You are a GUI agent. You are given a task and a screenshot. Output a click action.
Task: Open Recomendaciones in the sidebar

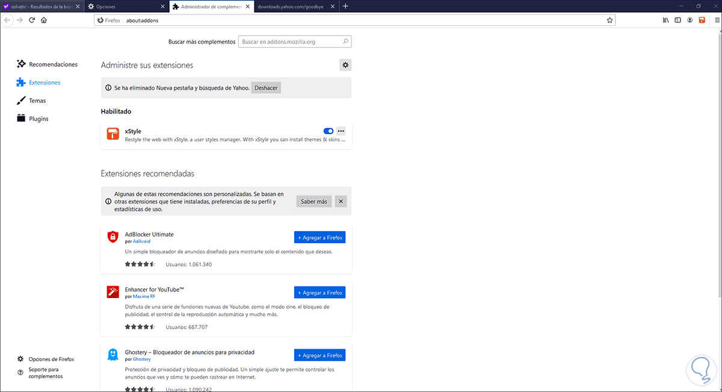(x=48, y=64)
